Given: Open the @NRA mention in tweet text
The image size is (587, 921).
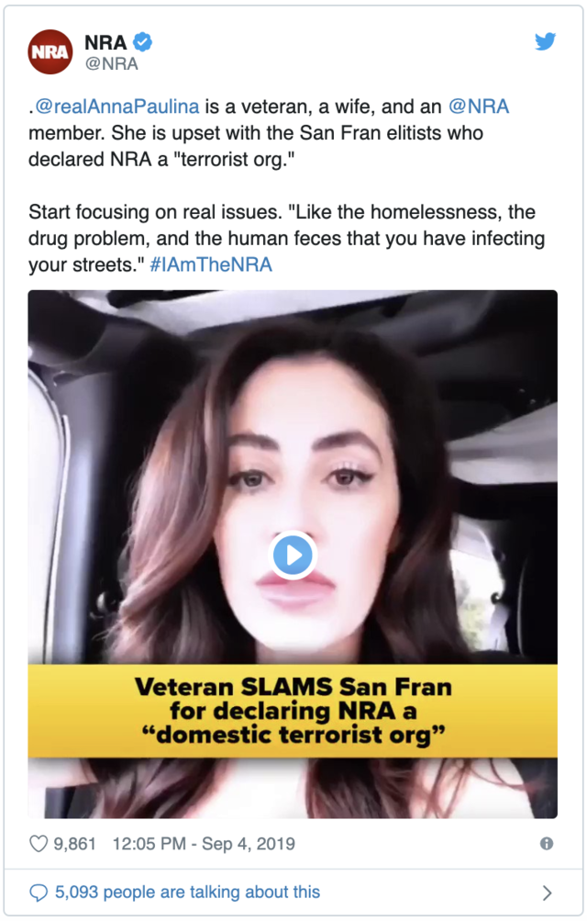Looking at the screenshot, I should (479, 107).
